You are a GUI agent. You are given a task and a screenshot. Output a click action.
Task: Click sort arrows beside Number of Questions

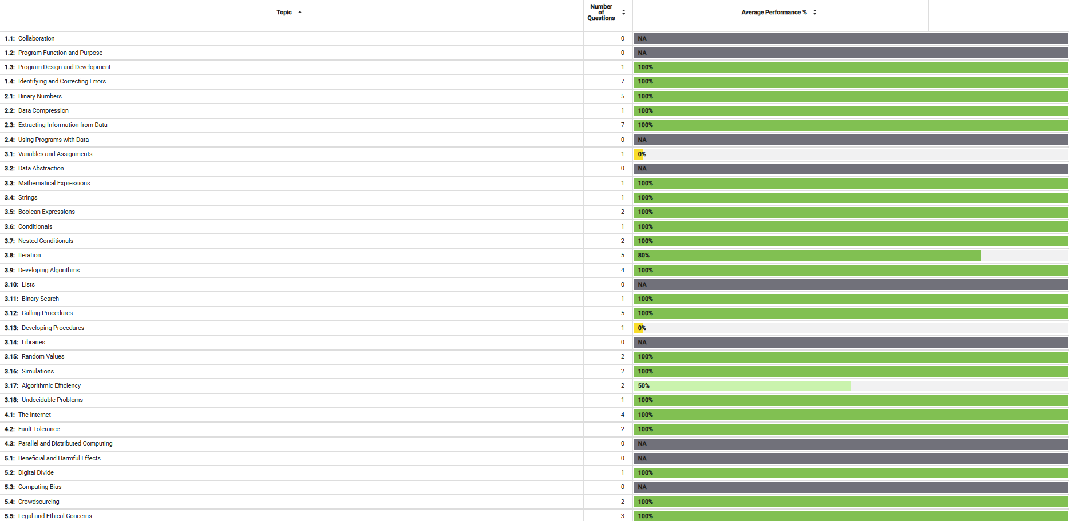click(x=623, y=12)
